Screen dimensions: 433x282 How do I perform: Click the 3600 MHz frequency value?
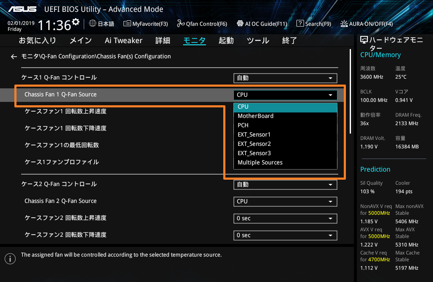point(372,77)
